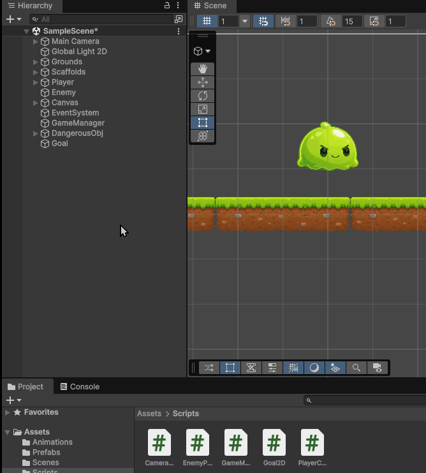Screen dimensions: 426x473
Task: Select the Scale tool
Action: [202, 109]
